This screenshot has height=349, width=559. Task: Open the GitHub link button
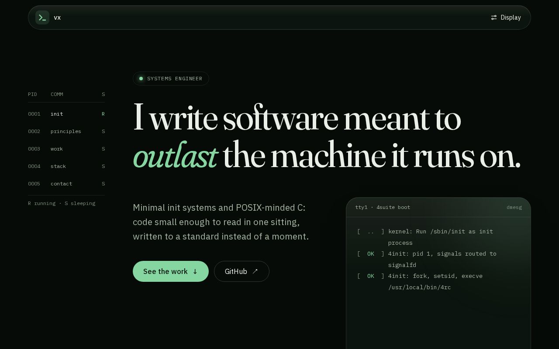[242, 271]
